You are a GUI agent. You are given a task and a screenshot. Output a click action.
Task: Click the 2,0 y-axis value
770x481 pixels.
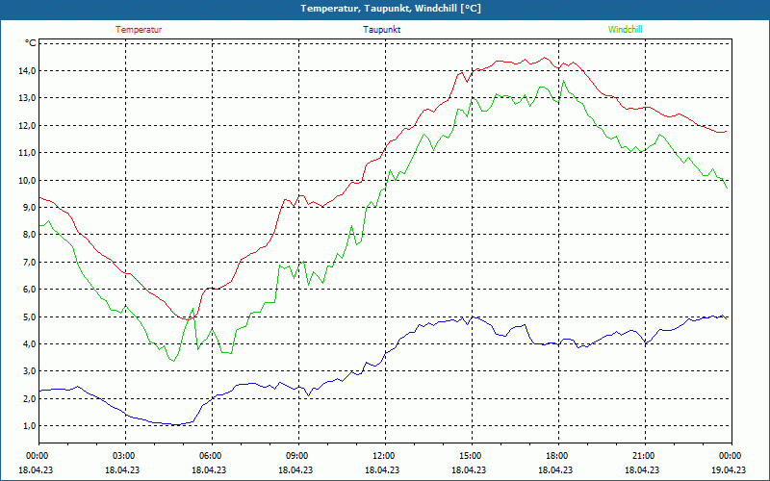tap(30, 398)
